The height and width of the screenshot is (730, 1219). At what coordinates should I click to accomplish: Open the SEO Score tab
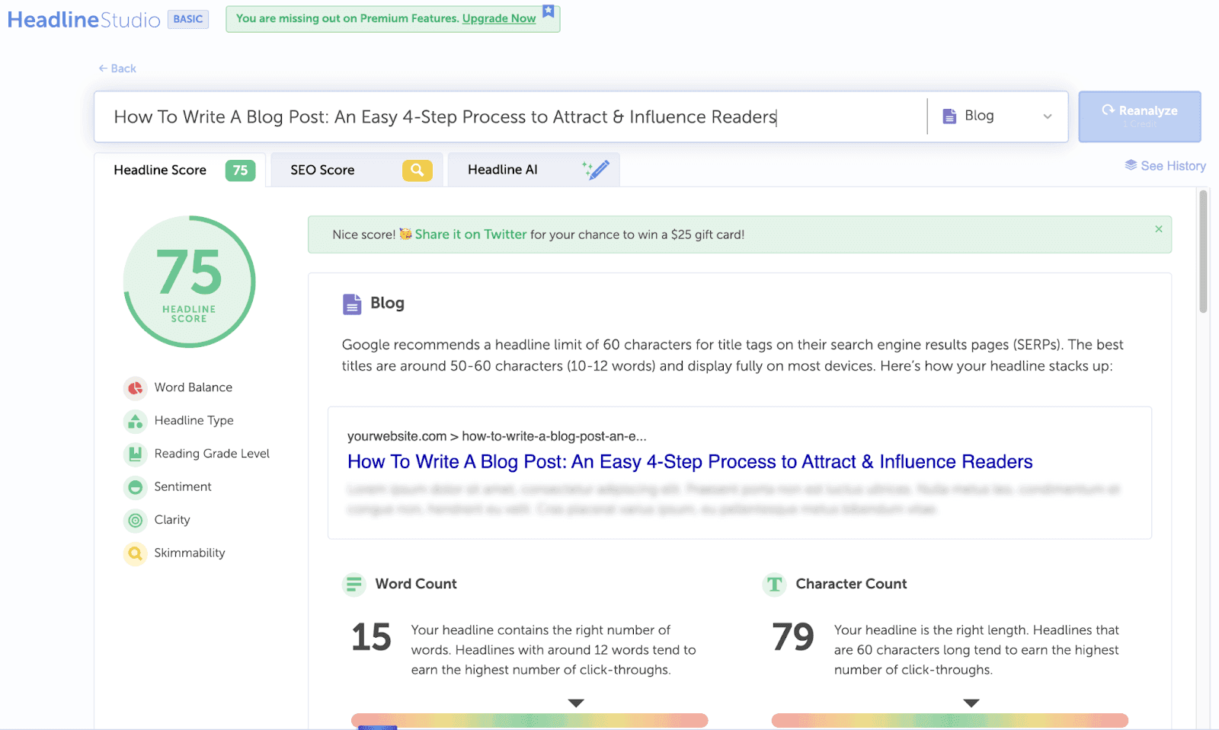[x=321, y=170]
